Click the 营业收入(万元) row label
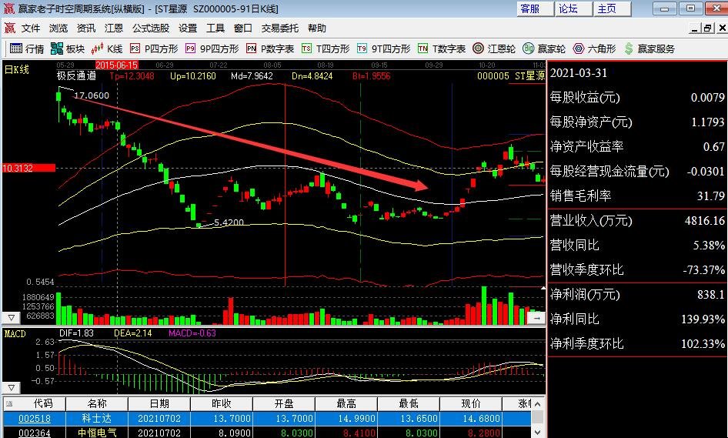 (x=590, y=221)
